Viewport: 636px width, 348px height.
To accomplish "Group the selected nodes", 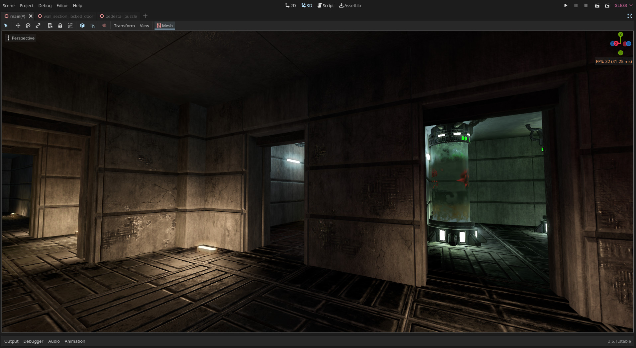I will 70,26.
